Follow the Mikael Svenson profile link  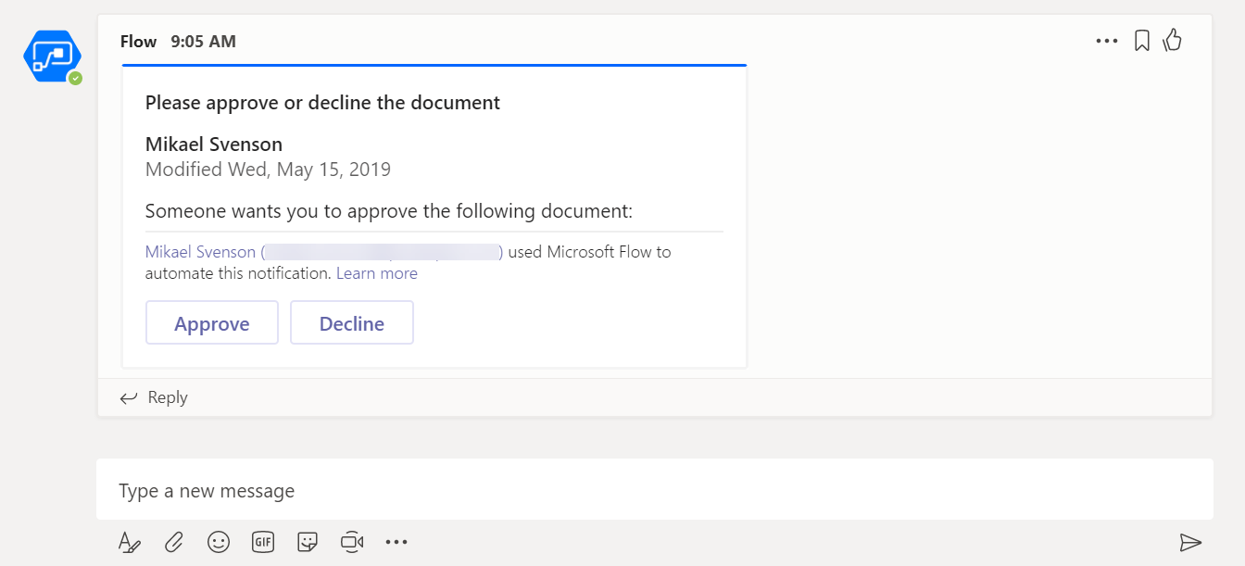[200, 251]
